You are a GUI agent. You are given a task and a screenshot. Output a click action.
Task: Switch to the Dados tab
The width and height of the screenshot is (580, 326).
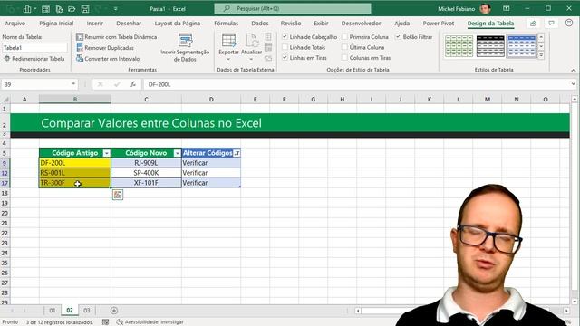coord(260,23)
